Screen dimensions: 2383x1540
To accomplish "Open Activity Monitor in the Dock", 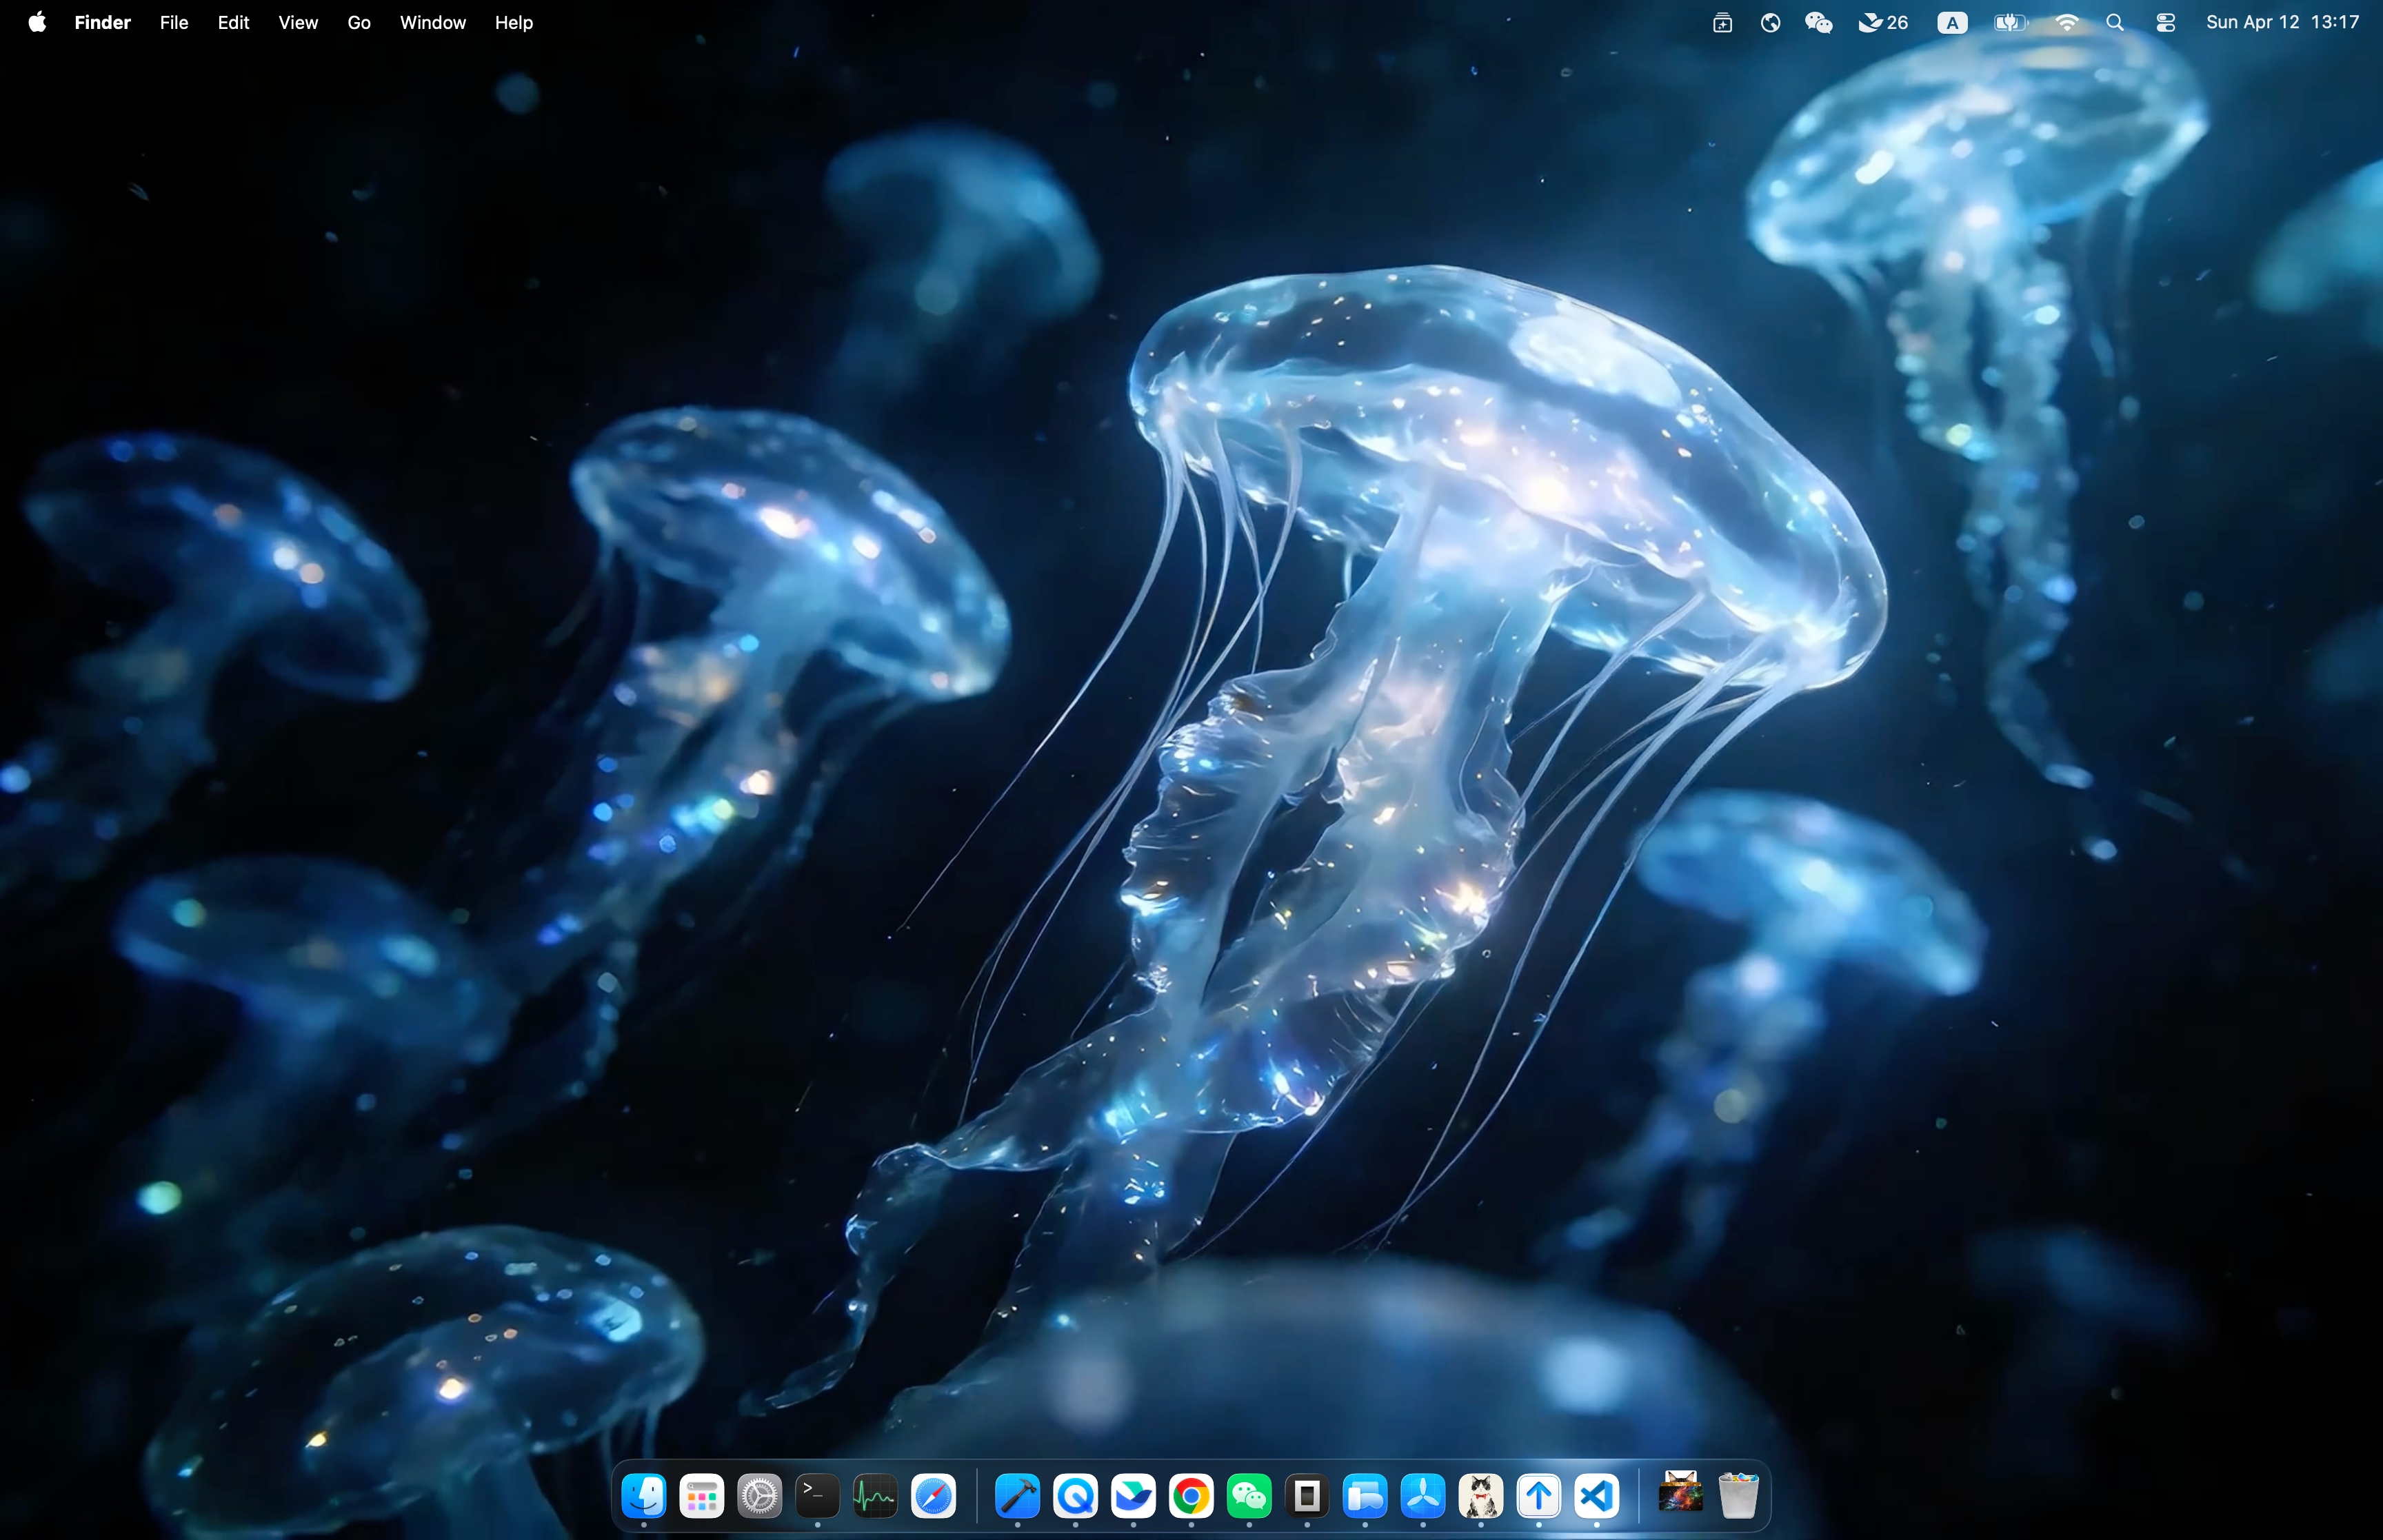I will [875, 1496].
